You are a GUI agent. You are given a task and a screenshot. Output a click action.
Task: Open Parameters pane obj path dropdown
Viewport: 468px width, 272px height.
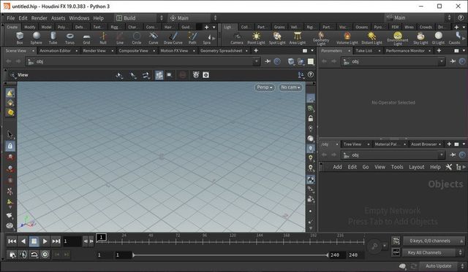point(442,61)
